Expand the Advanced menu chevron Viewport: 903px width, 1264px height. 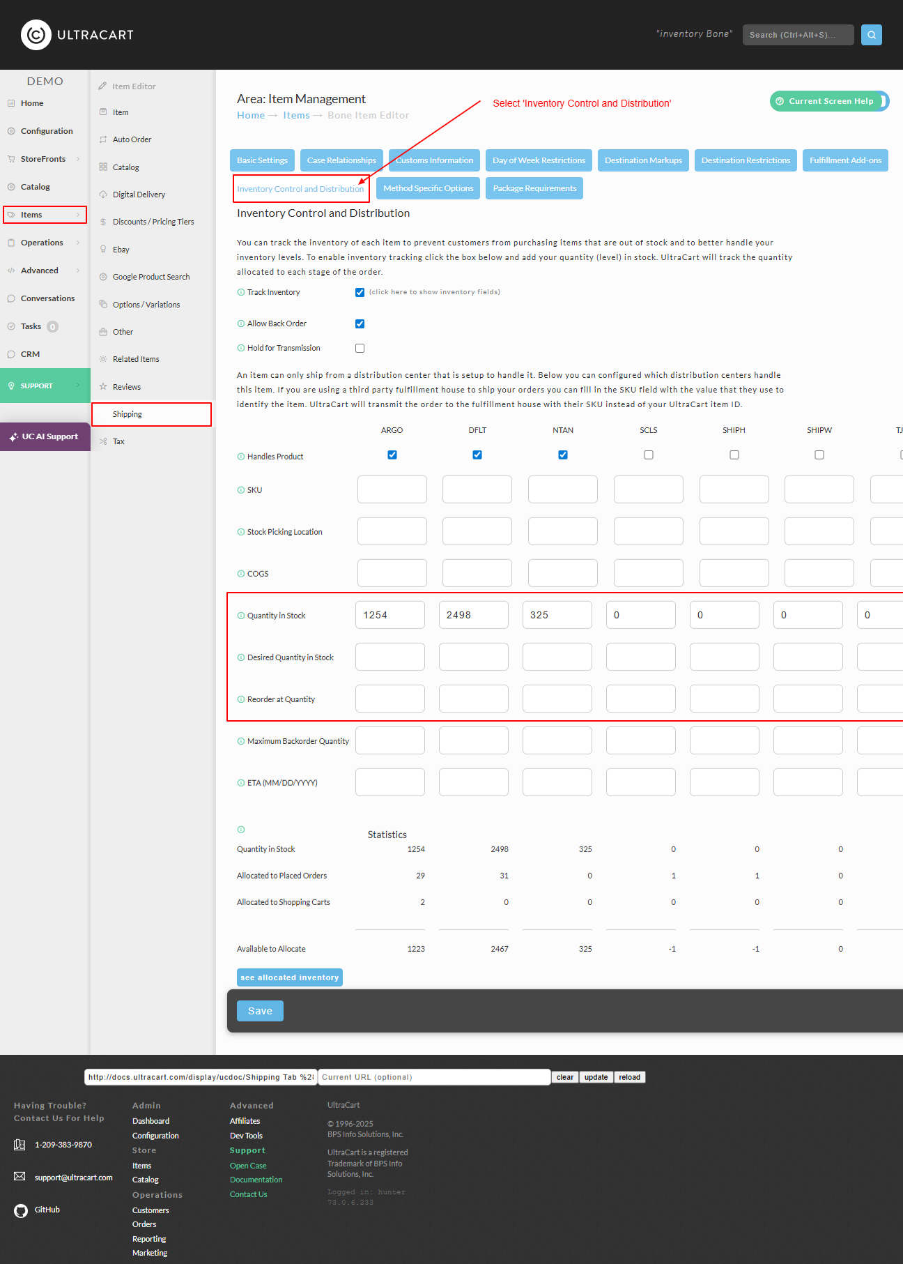[78, 271]
